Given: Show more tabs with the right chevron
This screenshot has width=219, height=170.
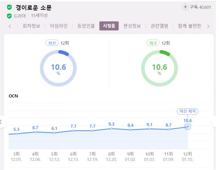Looking at the screenshot, I should (x=208, y=26).
